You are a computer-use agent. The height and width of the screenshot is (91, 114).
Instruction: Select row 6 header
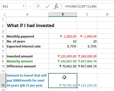point(3,46)
